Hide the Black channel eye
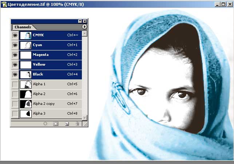 15,74
